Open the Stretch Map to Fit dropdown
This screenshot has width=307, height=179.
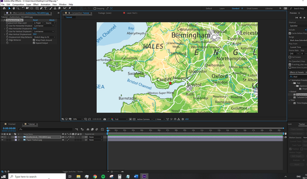(x=45, y=37)
